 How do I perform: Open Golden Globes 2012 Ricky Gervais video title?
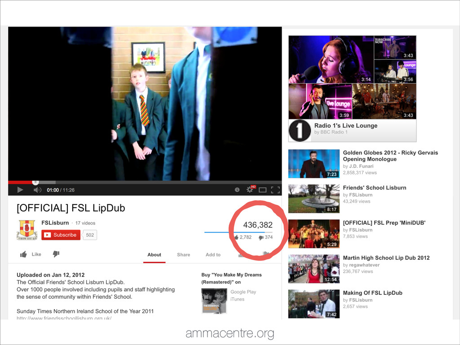pyautogui.click(x=390, y=156)
